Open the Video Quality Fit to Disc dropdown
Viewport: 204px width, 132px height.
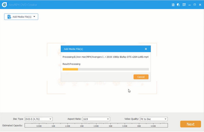click(154, 119)
